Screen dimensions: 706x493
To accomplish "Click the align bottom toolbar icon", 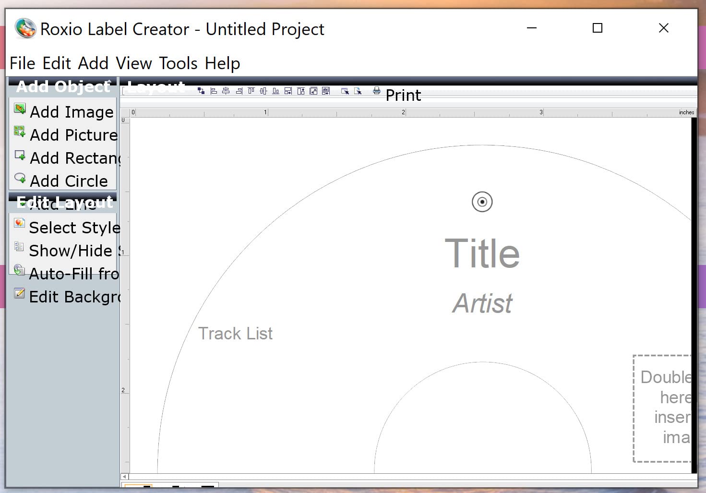I will [276, 91].
